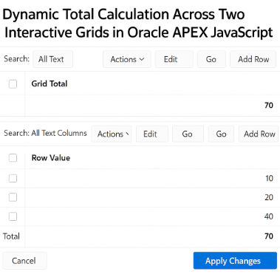Select checkbox for row with value 40
Viewport: 280px width, 277px height.
point(13,216)
